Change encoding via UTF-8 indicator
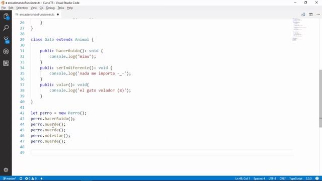The width and height of the screenshot is (322, 181). pyautogui.click(x=272, y=178)
